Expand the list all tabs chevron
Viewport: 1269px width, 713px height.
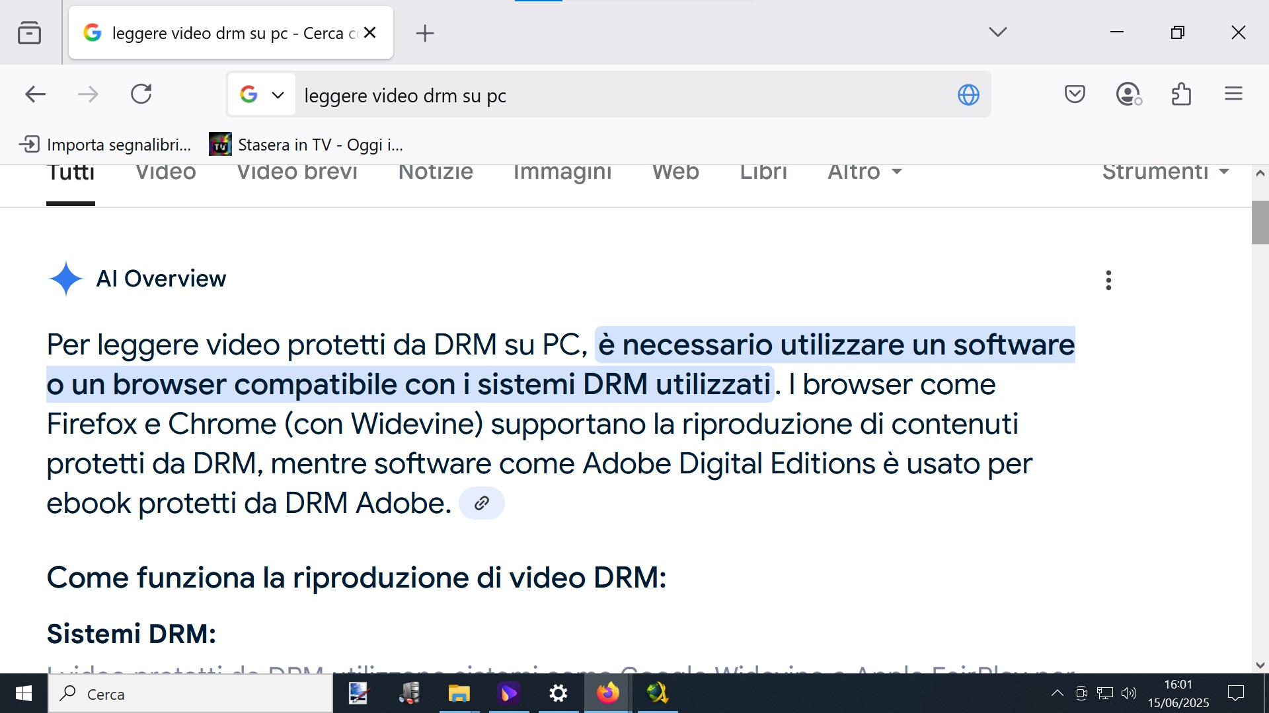[998, 32]
